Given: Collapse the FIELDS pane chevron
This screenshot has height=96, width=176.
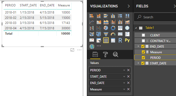Looking at the screenshot, I should coord(175,6).
